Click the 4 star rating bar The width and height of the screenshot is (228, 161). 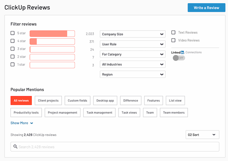coord(52,41)
